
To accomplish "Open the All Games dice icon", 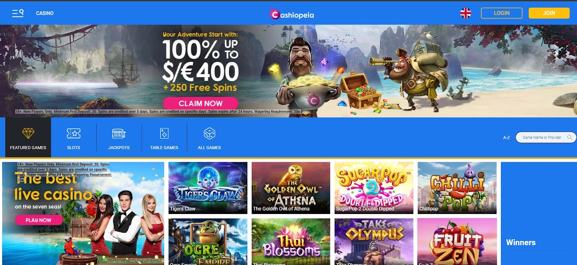I will 210,133.
